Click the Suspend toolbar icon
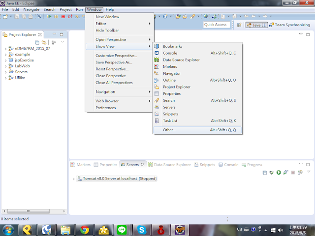The height and width of the screenshot is (236, 315). (x=56, y=16)
